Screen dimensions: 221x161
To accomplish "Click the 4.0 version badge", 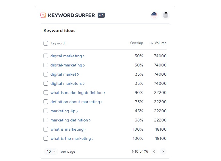I will 101,15.
